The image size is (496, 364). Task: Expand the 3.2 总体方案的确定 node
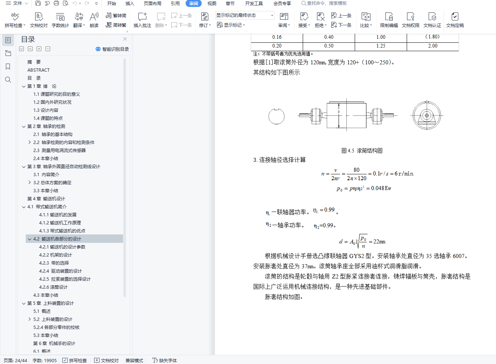pos(30,183)
